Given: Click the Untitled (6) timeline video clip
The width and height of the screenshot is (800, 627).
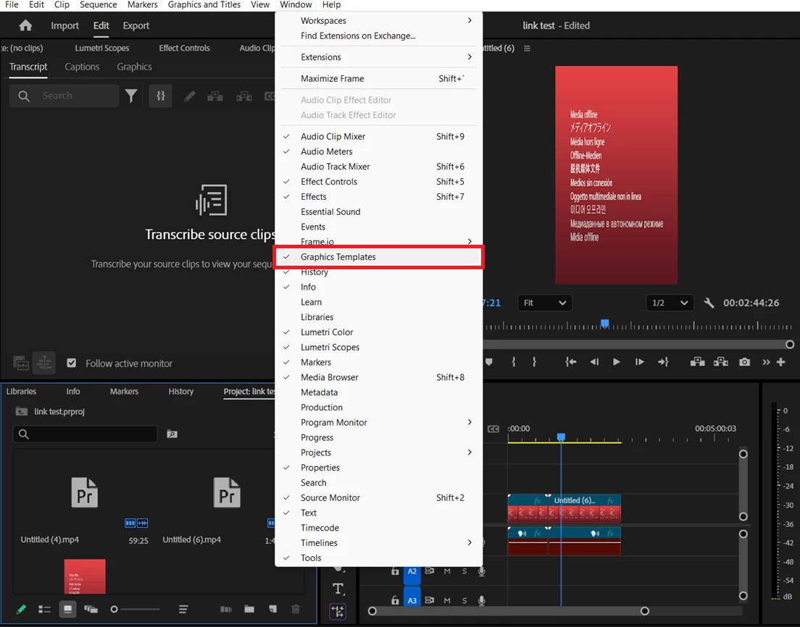Looking at the screenshot, I should point(584,508).
